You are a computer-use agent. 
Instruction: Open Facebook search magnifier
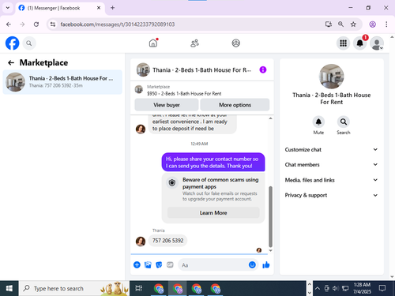pyautogui.click(x=29, y=43)
